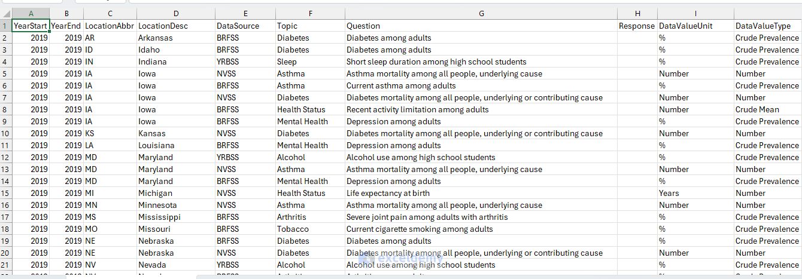Select the "Life expectancy at birth" cell
Image resolution: width=802 pixels, height=279 pixels.
point(388,193)
